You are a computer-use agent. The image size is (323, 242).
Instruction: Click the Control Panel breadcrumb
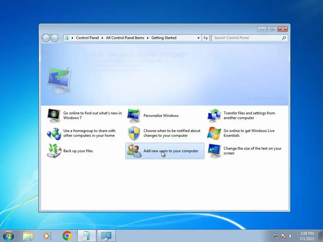[87, 38]
